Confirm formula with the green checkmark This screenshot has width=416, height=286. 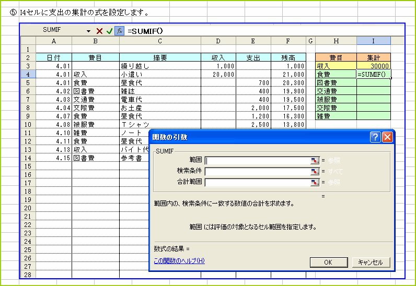pyautogui.click(x=109, y=31)
